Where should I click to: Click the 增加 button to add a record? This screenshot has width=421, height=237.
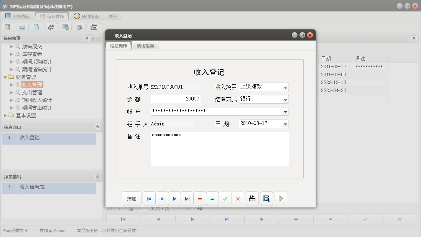(x=132, y=198)
